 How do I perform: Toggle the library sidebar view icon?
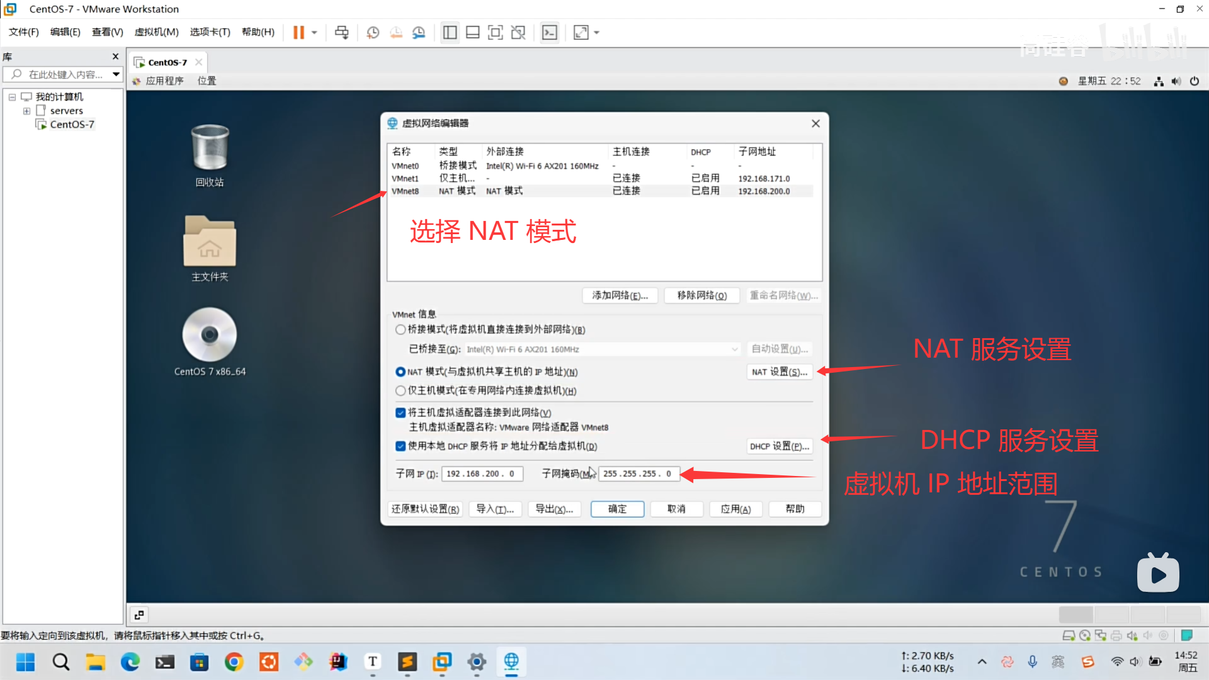450,32
